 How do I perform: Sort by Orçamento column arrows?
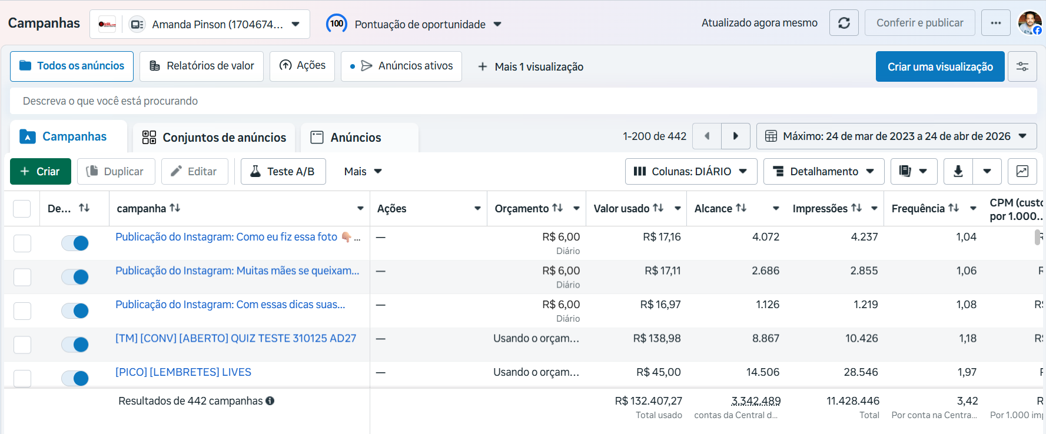point(557,208)
